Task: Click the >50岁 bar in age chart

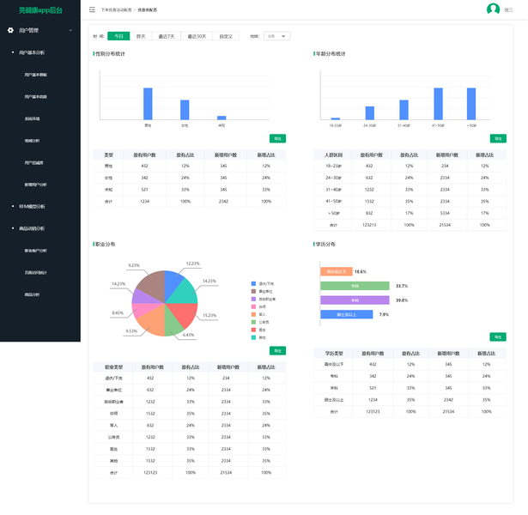Action: (471, 104)
